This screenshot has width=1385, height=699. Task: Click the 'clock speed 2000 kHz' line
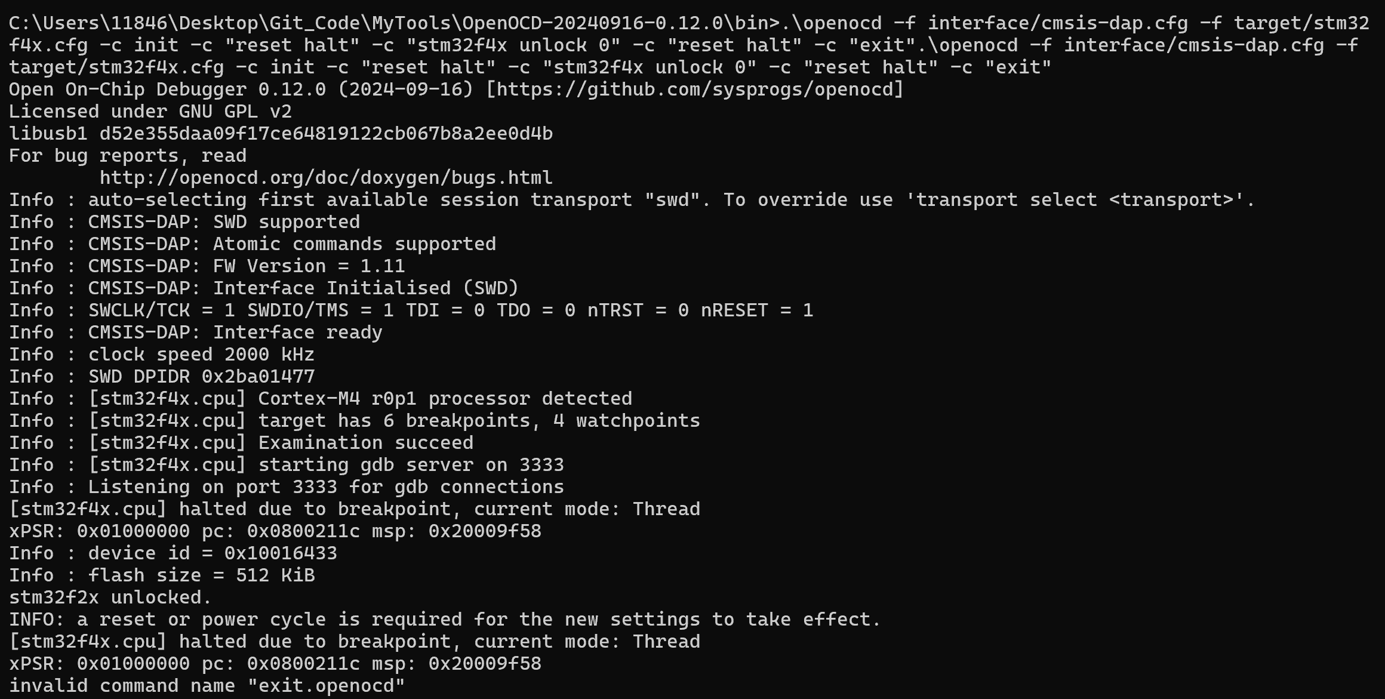pos(161,355)
